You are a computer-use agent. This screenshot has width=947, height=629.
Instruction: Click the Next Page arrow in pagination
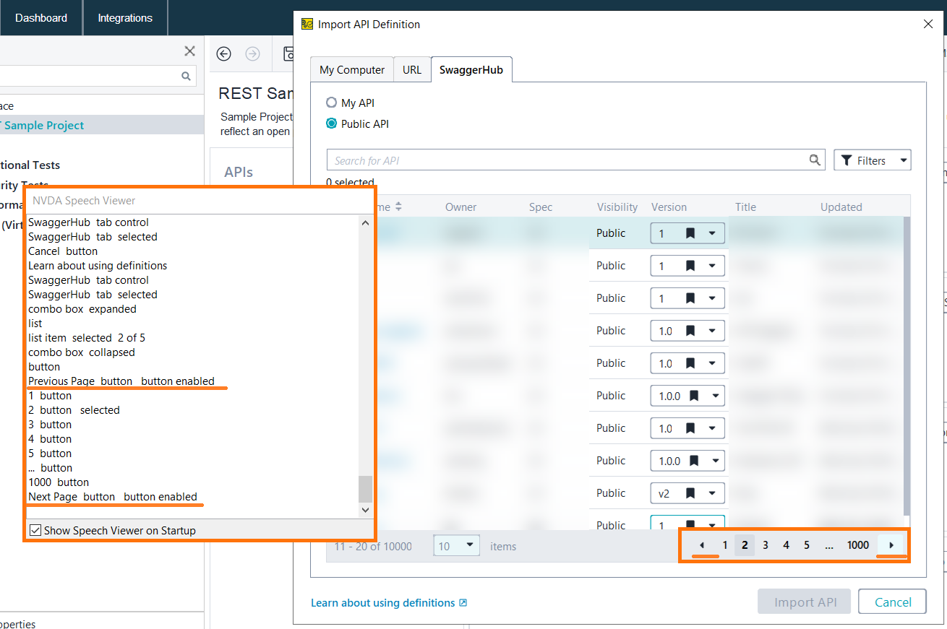(x=891, y=545)
